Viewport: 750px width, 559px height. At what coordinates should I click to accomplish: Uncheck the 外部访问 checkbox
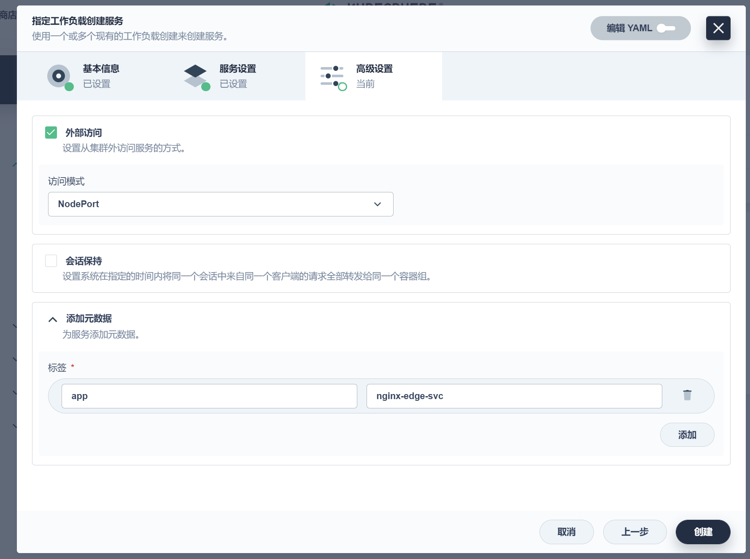coord(51,132)
